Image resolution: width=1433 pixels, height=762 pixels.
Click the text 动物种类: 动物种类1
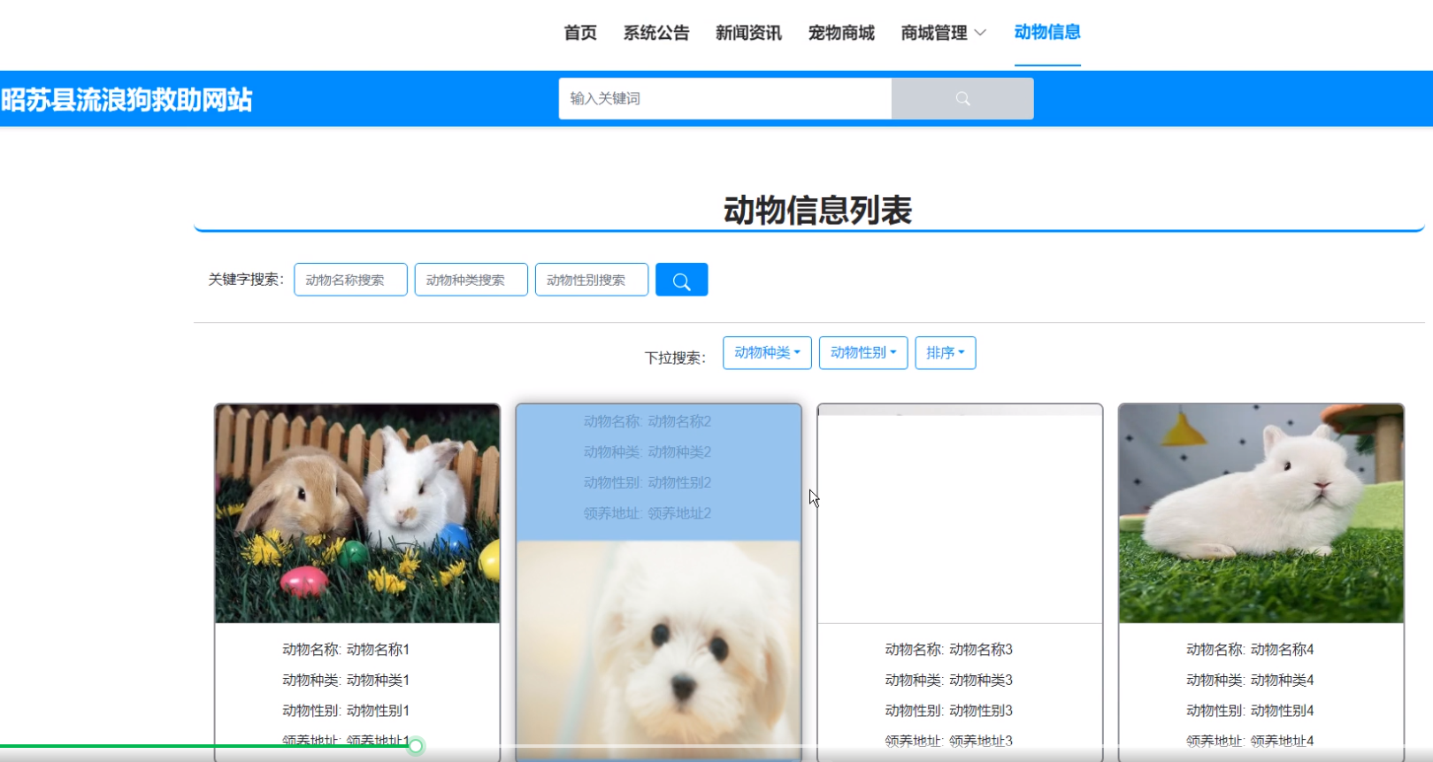[346, 680]
